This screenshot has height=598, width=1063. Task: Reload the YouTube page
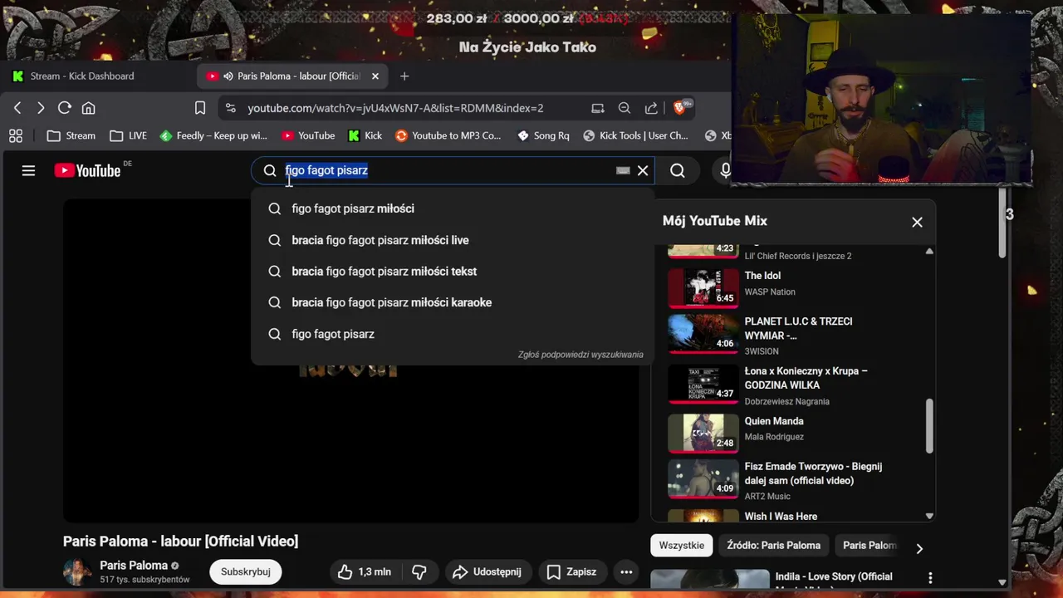[64, 108]
